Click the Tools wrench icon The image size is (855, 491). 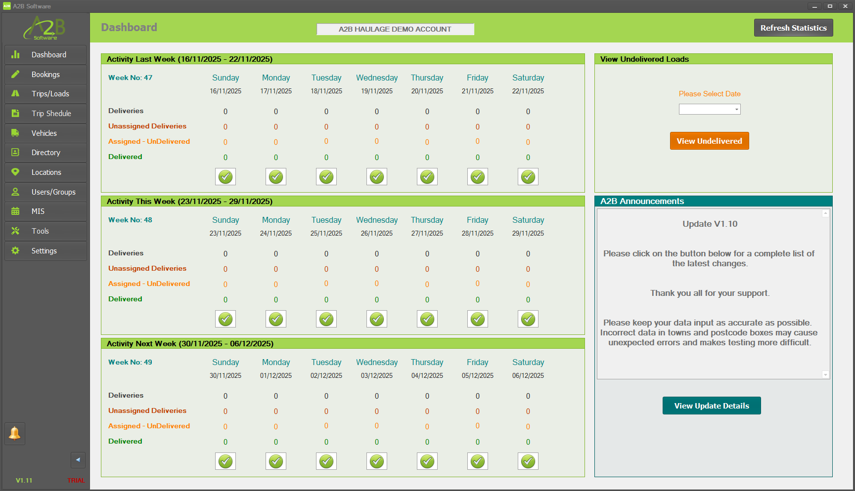(x=15, y=231)
